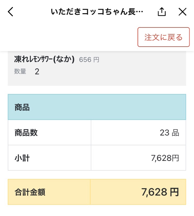Tap the 656 円 item price
This screenshot has width=194, height=216.
pyautogui.click(x=89, y=60)
